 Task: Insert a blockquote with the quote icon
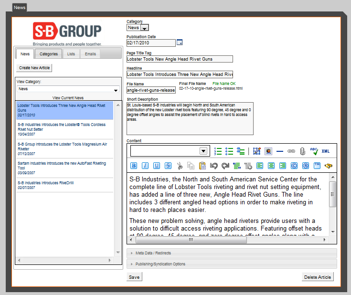point(237,166)
